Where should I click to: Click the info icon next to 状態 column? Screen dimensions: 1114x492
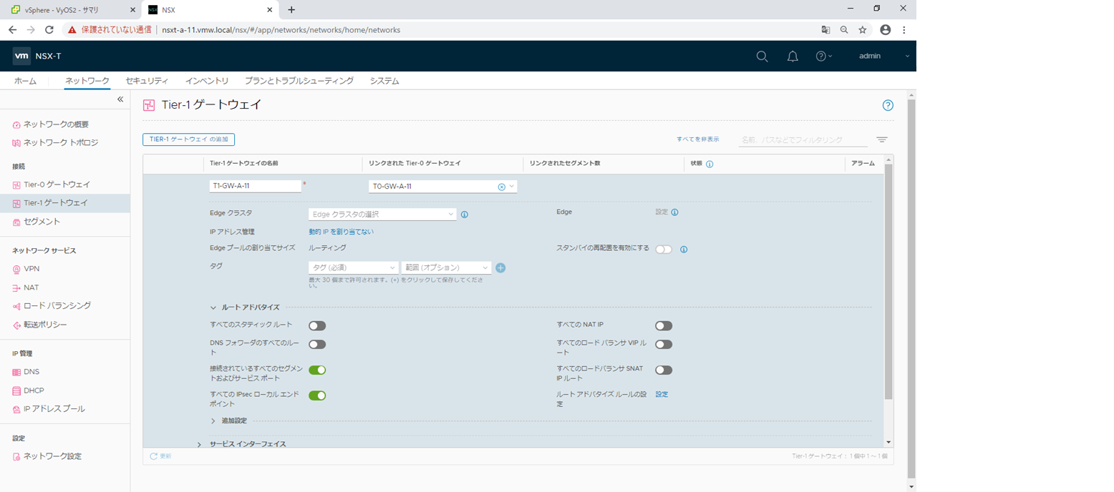tap(709, 164)
